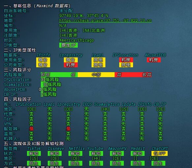Click the red 极高 risk bar end
This screenshot has width=192, height=168.
tap(147, 75)
